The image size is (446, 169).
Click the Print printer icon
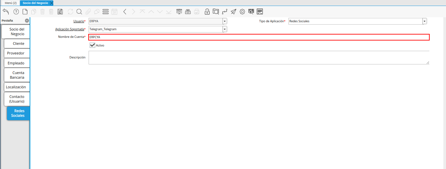pyautogui.click(x=197, y=12)
